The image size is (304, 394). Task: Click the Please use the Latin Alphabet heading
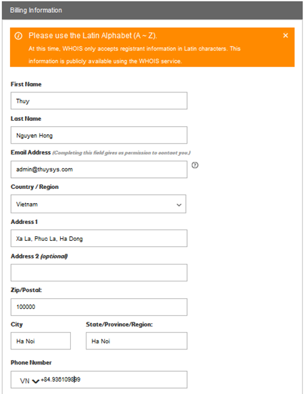coord(93,36)
